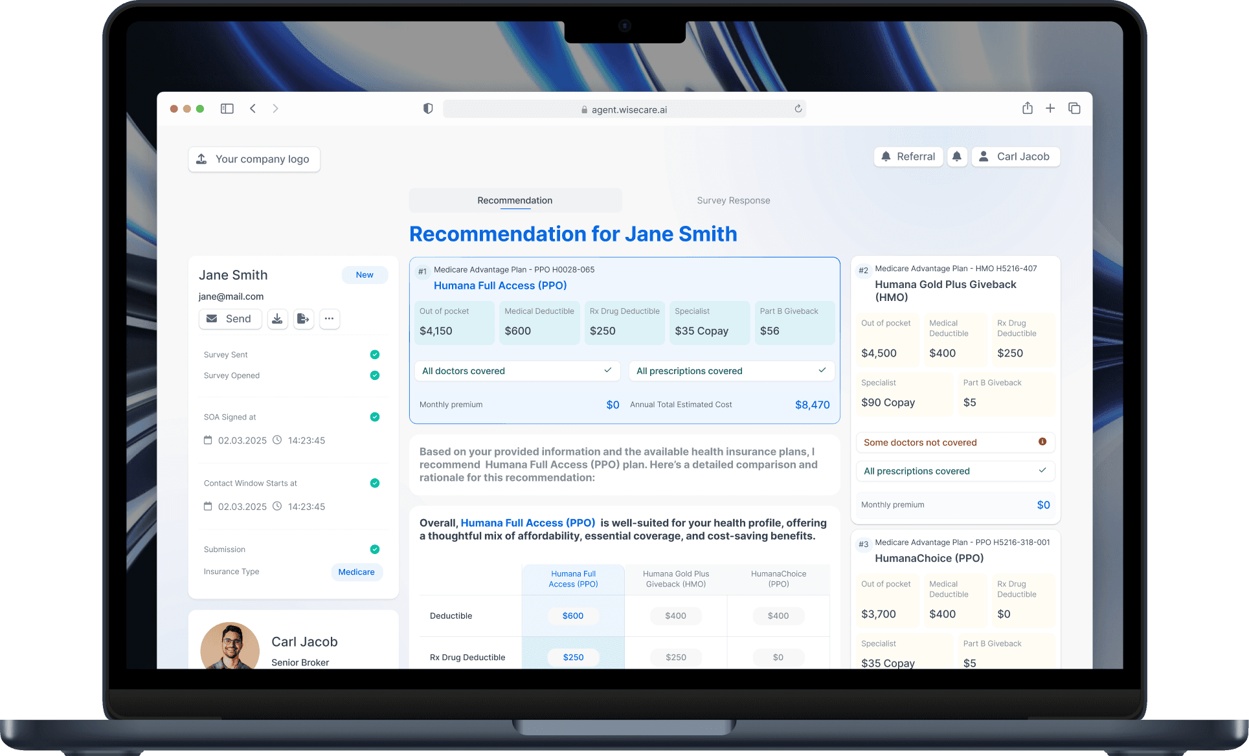Click the export document icon in Jane Smith's card
This screenshot has height=756, width=1249.
(303, 318)
